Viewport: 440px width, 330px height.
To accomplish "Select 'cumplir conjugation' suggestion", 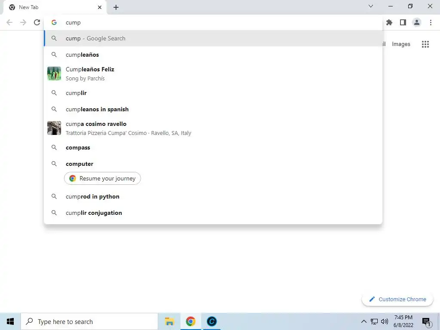I will 213,213.
